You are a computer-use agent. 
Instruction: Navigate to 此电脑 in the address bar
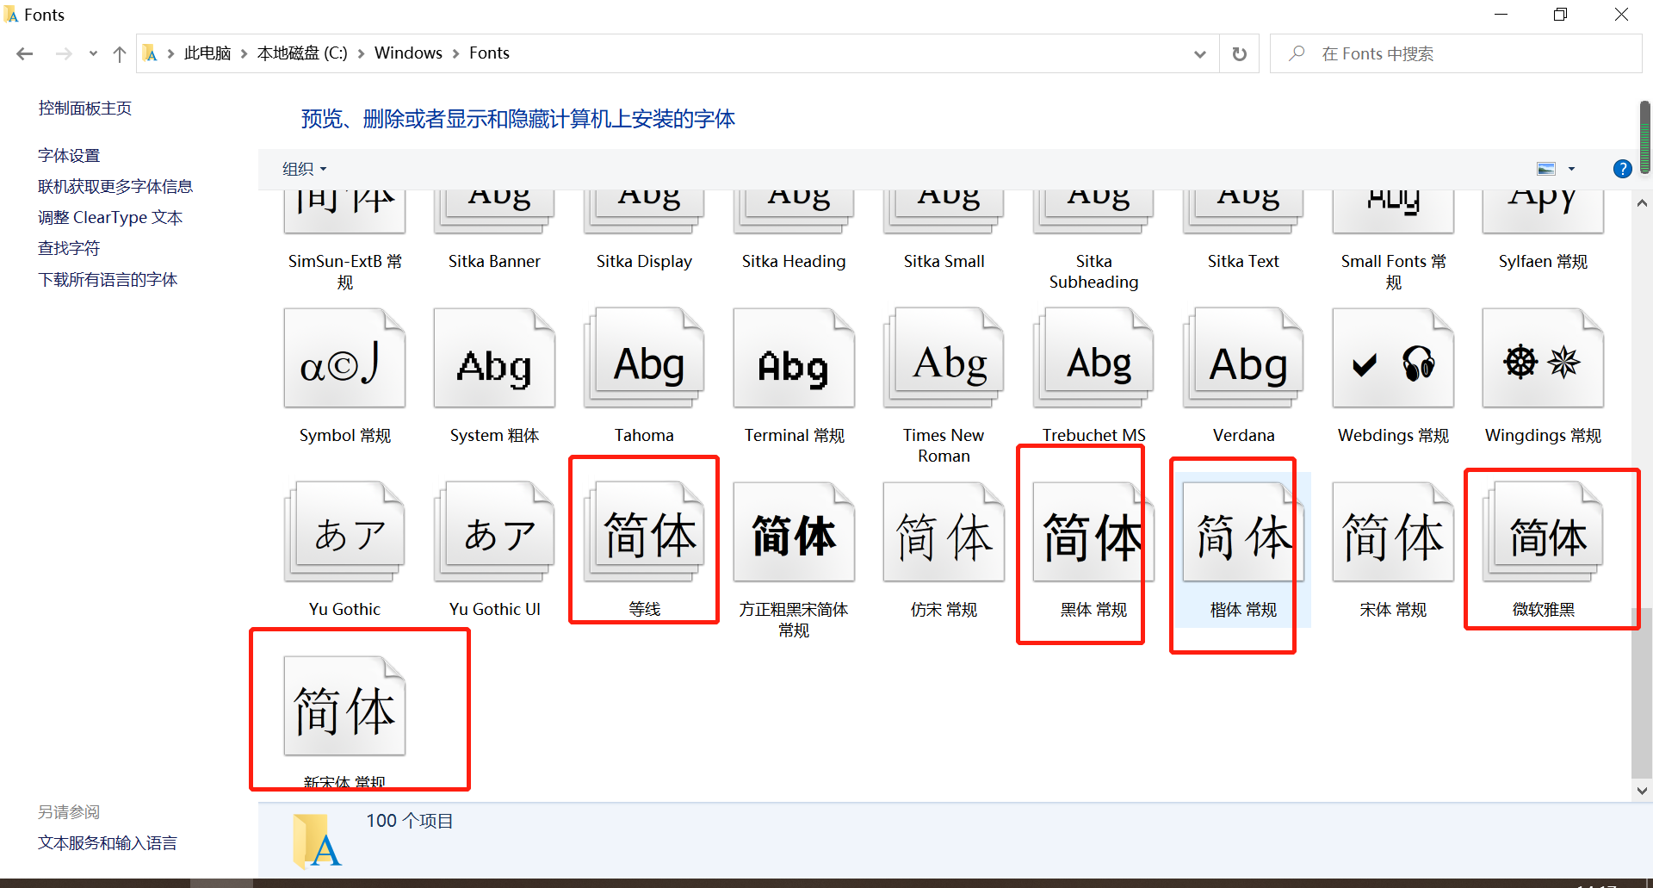click(x=207, y=53)
